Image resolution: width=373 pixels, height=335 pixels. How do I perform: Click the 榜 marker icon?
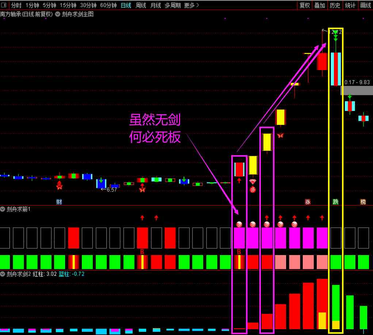tap(363, 202)
